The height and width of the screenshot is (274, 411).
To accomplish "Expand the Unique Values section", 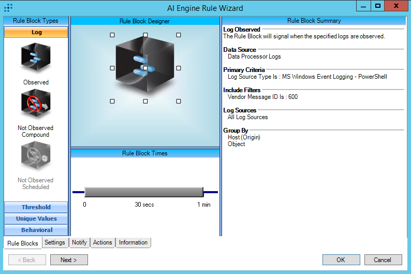I will [36, 219].
